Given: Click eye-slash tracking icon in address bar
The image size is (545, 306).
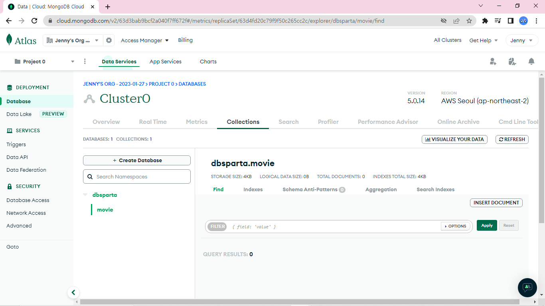Looking at the screenshot, I should point(444,21).
